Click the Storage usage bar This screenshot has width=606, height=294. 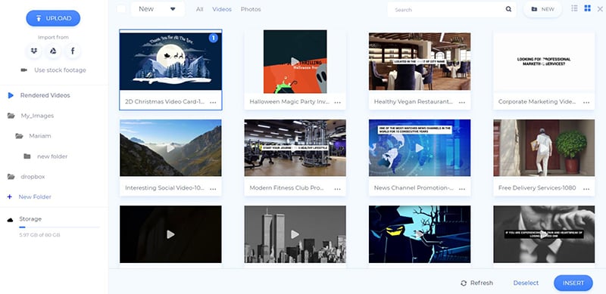[59, 227]
